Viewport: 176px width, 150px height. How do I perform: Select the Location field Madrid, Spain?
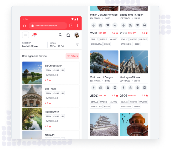coord(30,45)
